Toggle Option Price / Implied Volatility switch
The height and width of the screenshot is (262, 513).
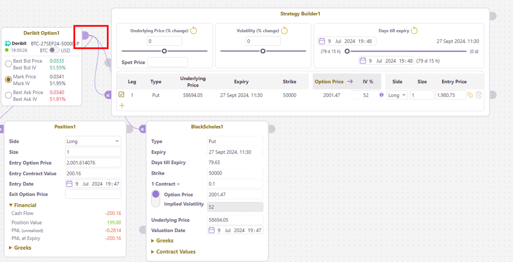pos(156,199)
